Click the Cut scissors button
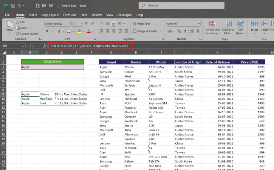The image size is (274, 170). tap(20, 22)
